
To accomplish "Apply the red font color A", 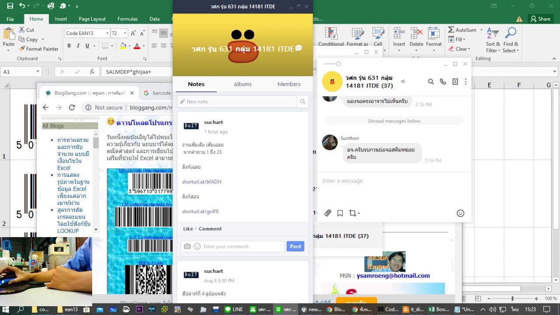I will [137, 45].
